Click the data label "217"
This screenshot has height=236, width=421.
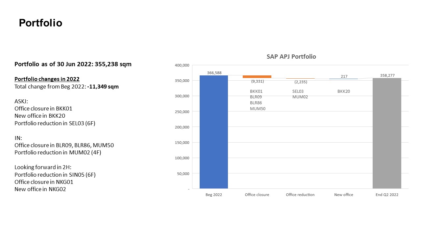coord(344,76)
